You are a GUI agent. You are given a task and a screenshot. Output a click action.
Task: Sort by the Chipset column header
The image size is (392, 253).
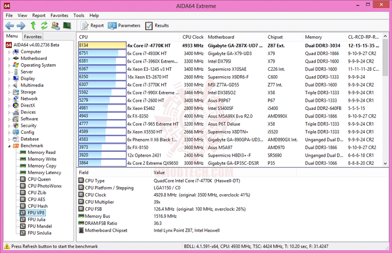284,37
